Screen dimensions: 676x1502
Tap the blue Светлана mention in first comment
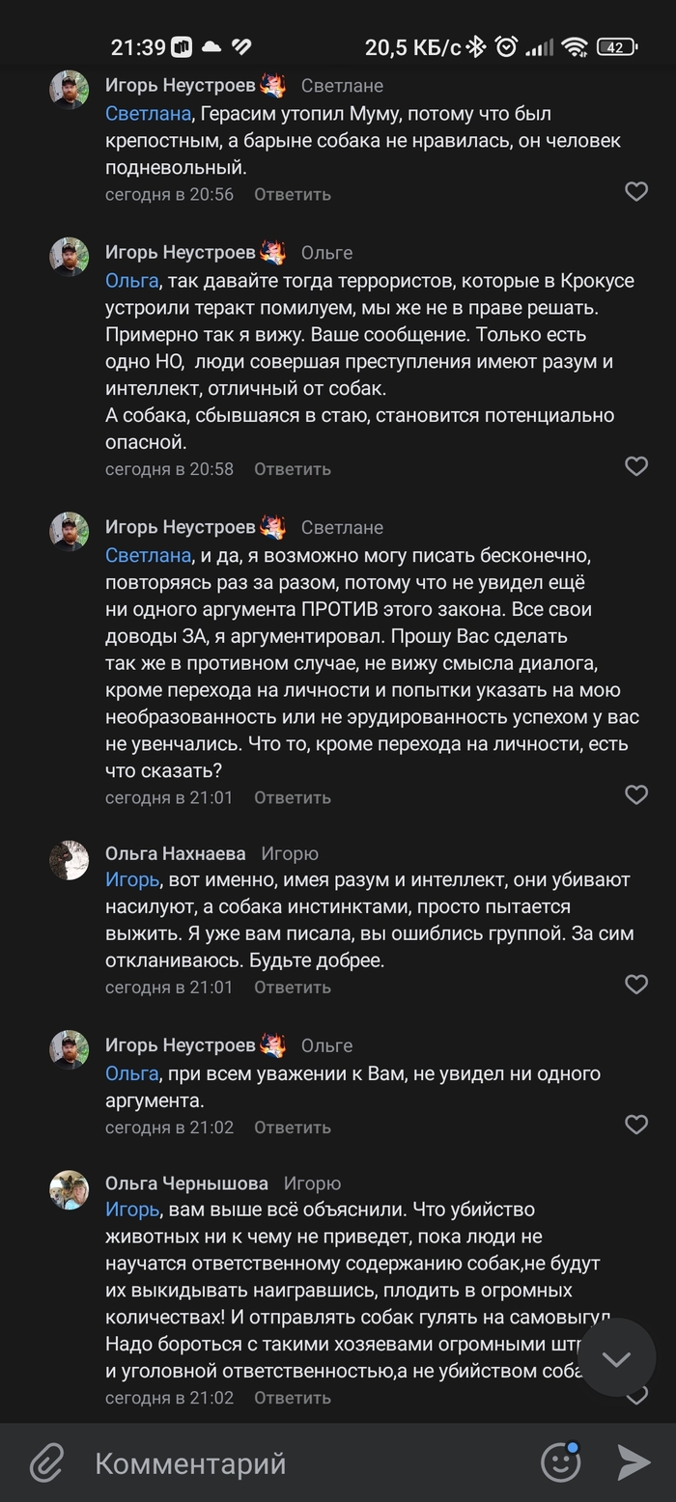pos(149,114)
